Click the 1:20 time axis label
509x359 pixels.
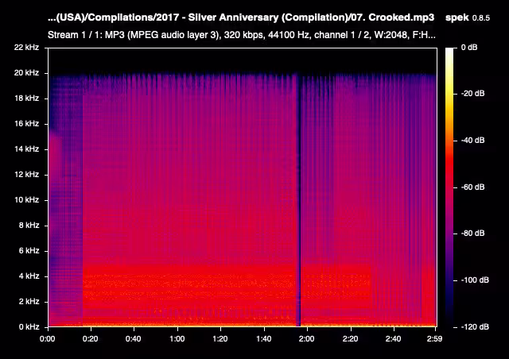tap(220, 339)
